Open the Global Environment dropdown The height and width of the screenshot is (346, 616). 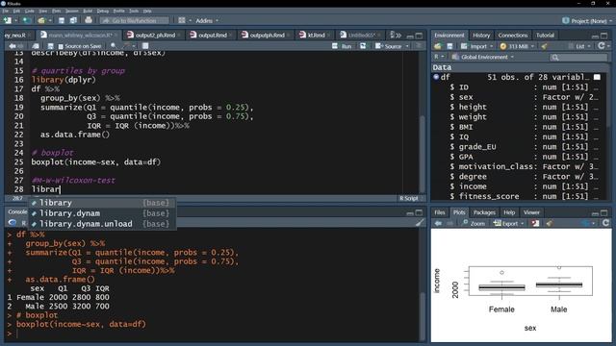coord(483,57)
